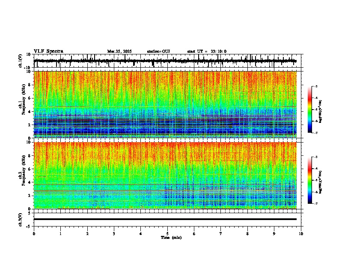Screen dimensions: 339x262
Task: Click time axis tick label "8"
Action: point(247,234)
